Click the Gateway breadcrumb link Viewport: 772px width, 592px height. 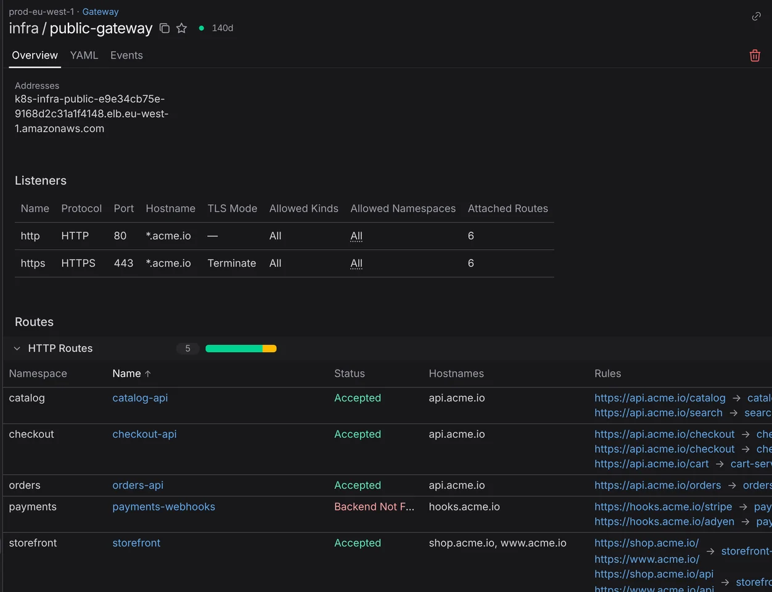point(101,12)
